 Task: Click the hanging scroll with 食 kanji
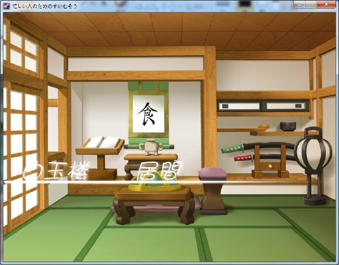148,115
